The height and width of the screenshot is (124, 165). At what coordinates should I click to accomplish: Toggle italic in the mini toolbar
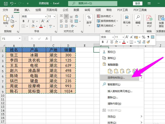[107, 42]
